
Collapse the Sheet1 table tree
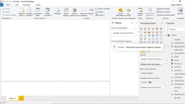[166, 35]
